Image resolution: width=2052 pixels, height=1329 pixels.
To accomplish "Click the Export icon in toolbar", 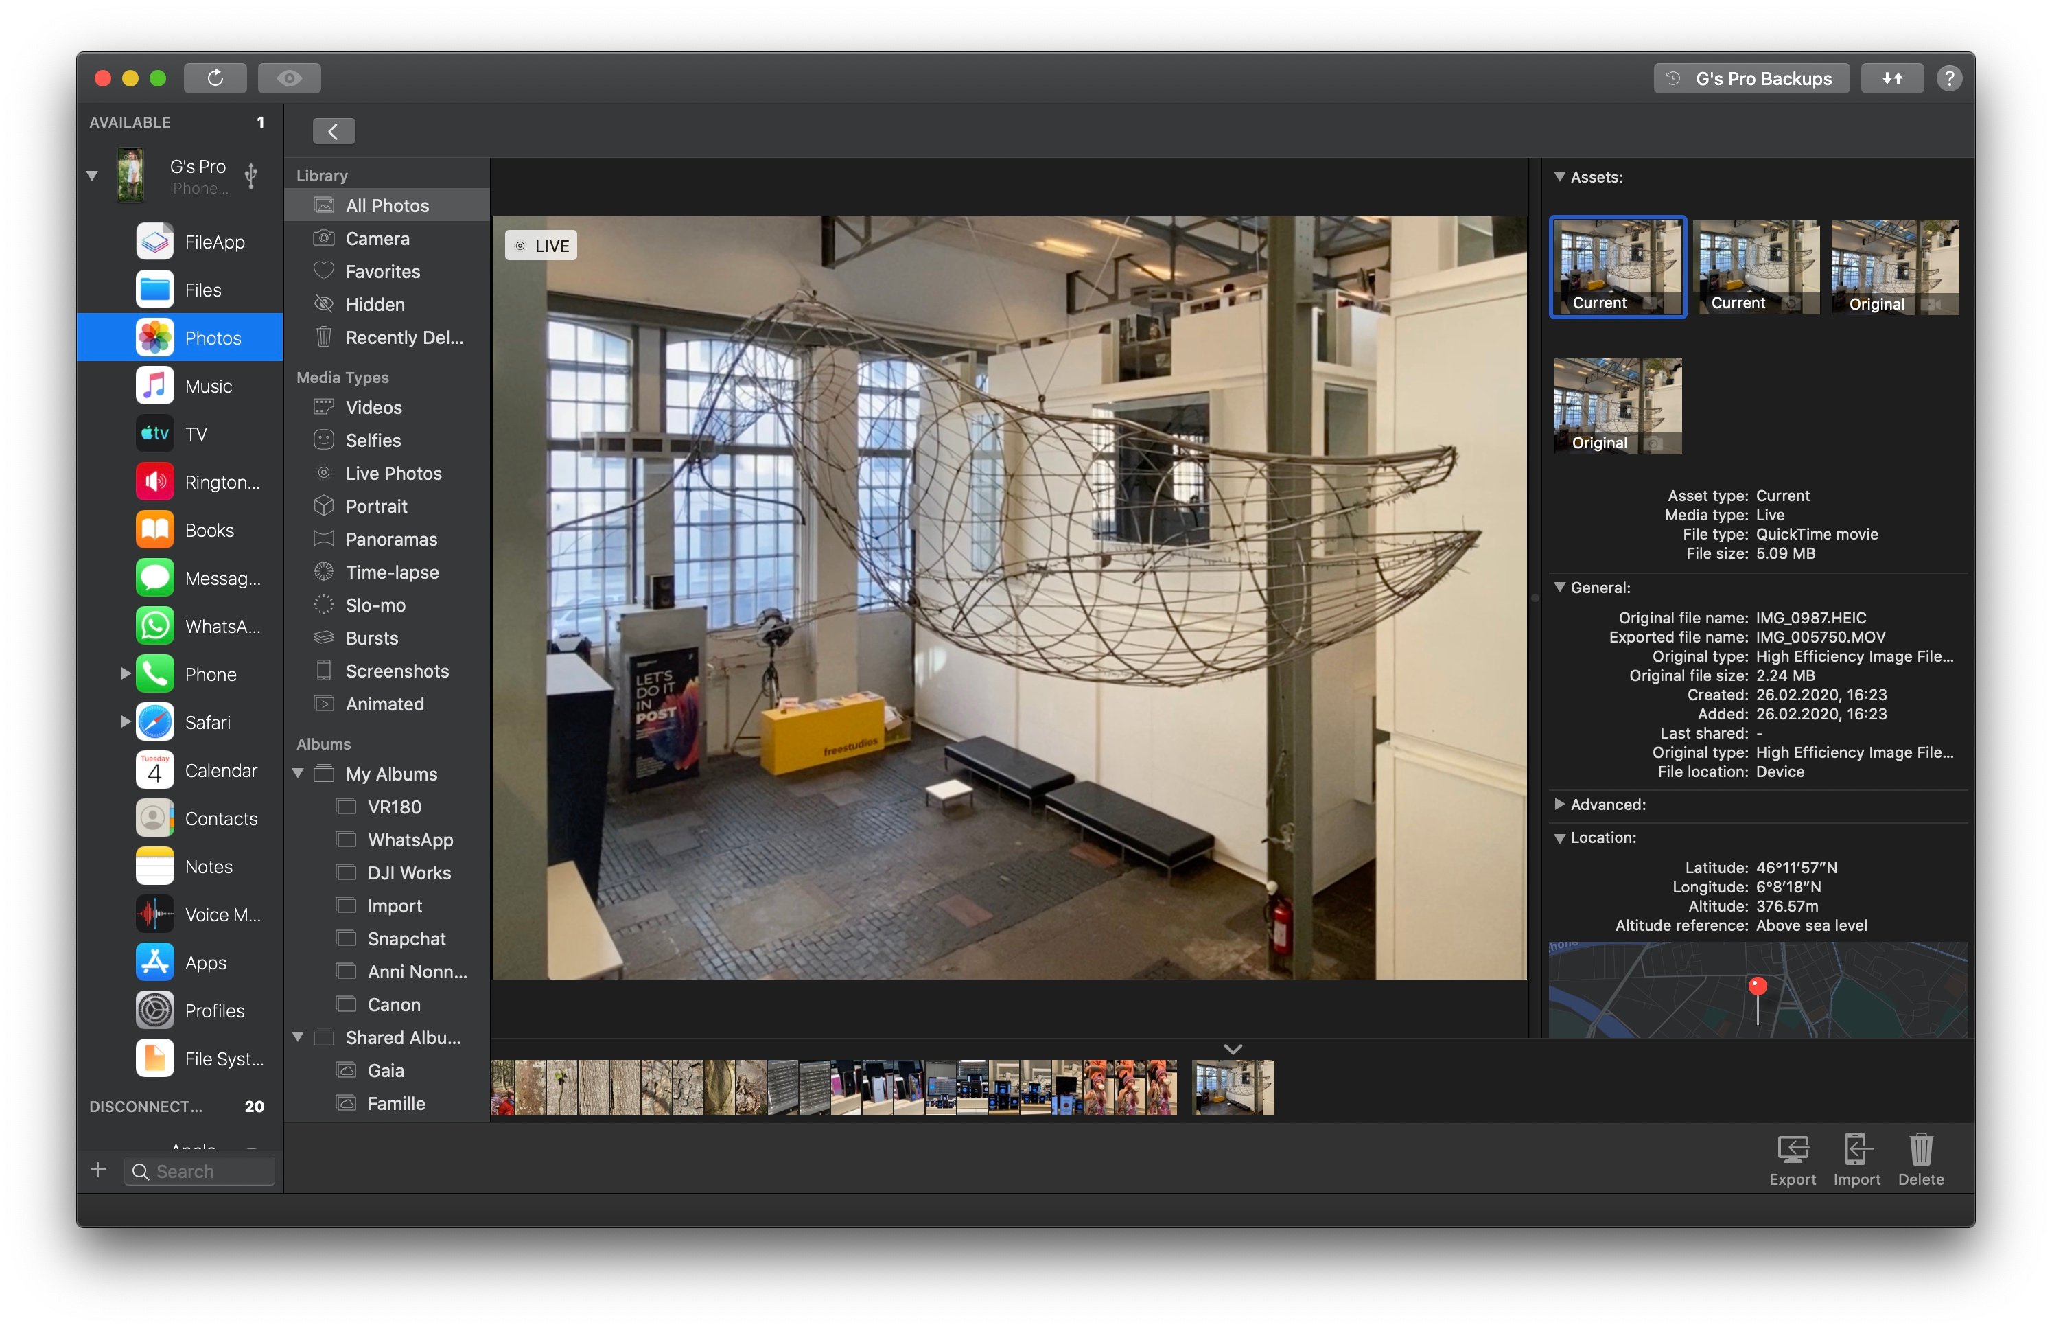I will pos(1791,1154).
